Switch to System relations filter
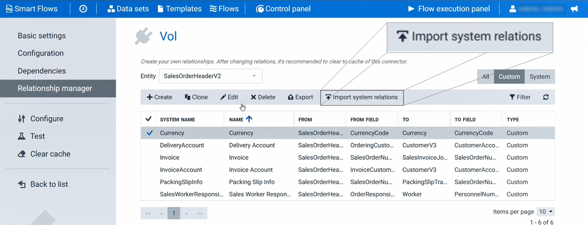 (x=540, y=76)
